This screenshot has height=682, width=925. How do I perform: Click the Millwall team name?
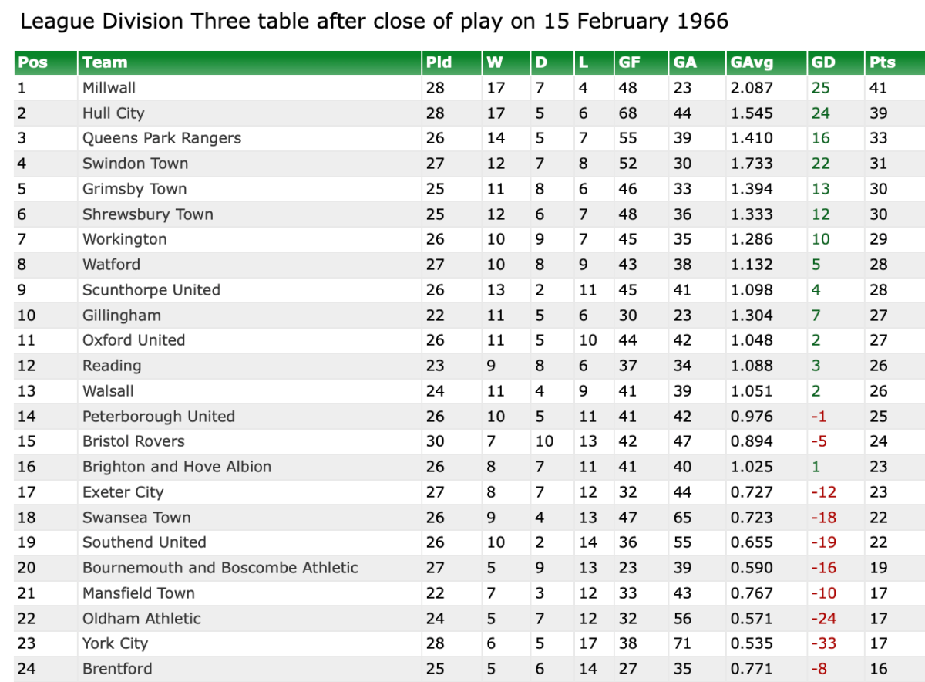pos(109,88)
